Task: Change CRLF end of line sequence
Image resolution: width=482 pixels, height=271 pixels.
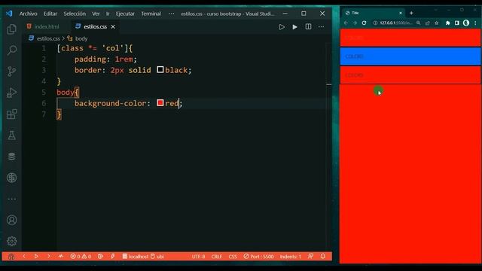Action: click(x=217, y=256)
